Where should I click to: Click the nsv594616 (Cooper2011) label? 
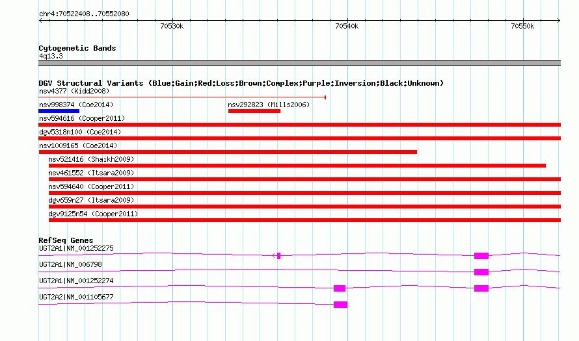click(82, 118)
